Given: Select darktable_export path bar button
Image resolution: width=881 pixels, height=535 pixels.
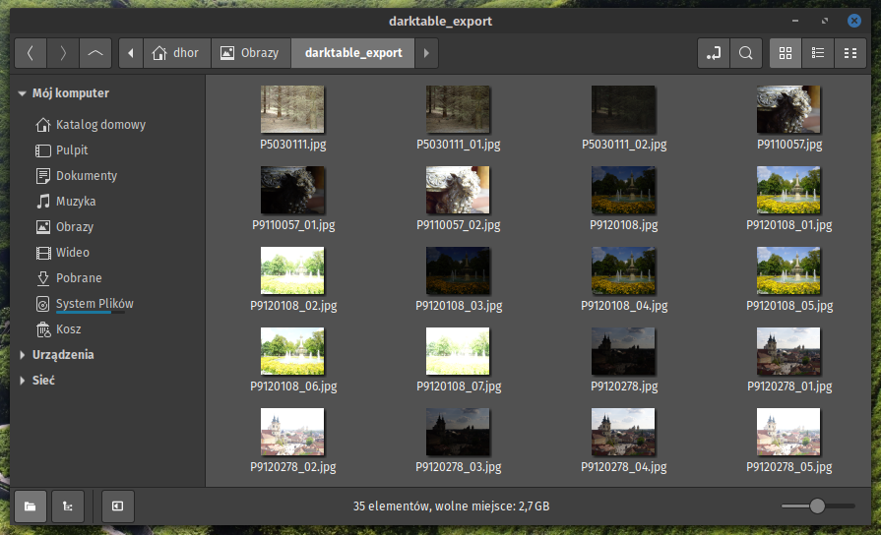Looking at the screenshot, I should 352,53.
